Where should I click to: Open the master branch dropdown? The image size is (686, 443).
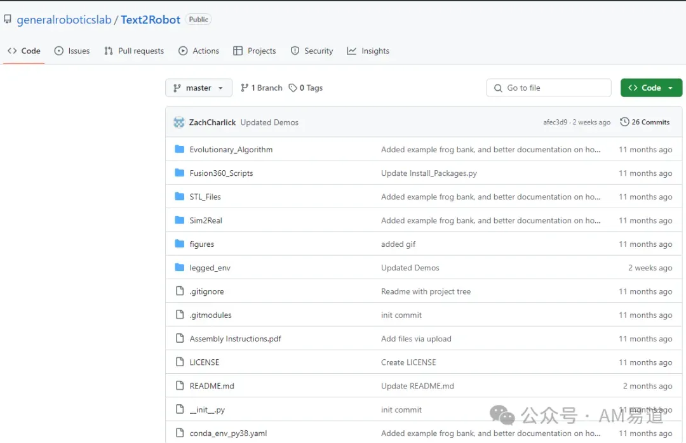coord(199,88)
